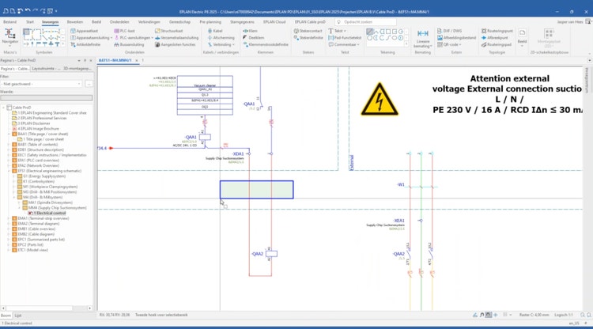Image resolution: width=593 pixels, height=329 pixels.
Task: Collapse the EFS1 Electrical engineering schematic node
Action: (x=10, y=170)
